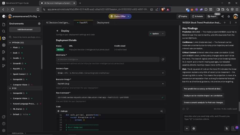Select the FastAPI environment row
This screenshot has height=135, width=240.
pos(25,69)
